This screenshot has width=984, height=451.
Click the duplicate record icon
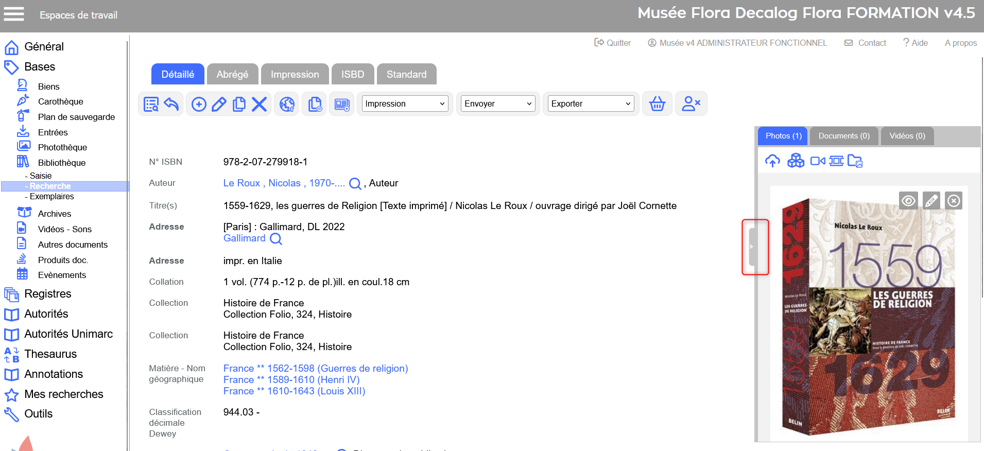tap(239, 105)
